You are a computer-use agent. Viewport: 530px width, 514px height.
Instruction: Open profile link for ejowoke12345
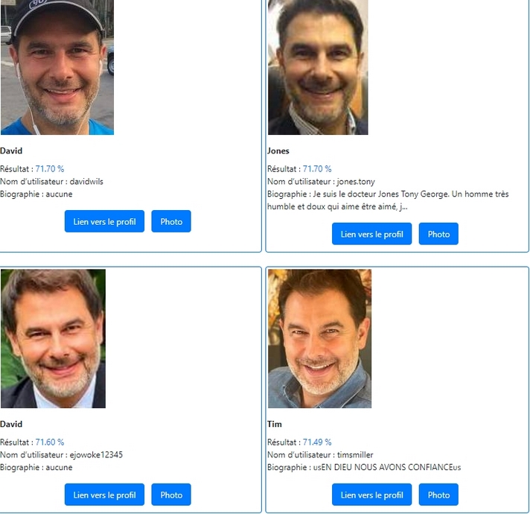[104, 495]
